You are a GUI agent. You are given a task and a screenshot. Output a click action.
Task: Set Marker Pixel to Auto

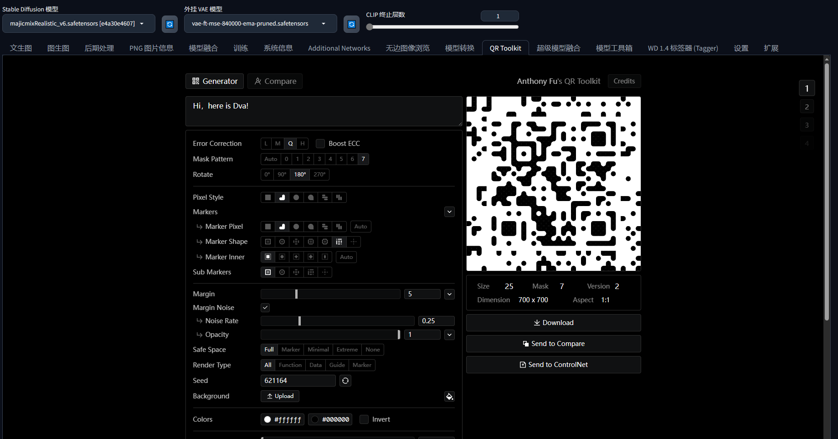click(360, 227)
